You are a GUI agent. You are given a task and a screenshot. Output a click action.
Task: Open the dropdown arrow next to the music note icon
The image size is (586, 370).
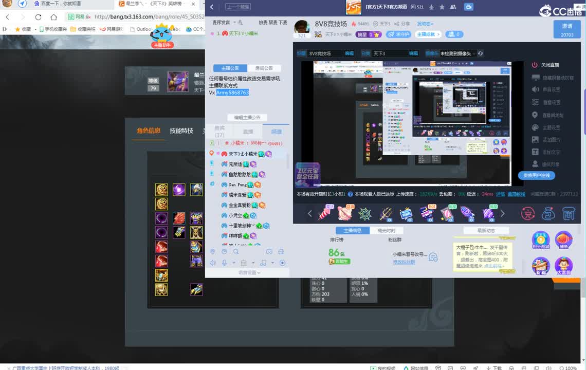tap(272, 263)
